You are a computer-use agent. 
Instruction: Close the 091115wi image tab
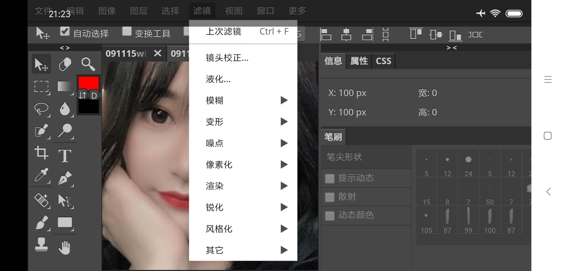tap(157, 53)
